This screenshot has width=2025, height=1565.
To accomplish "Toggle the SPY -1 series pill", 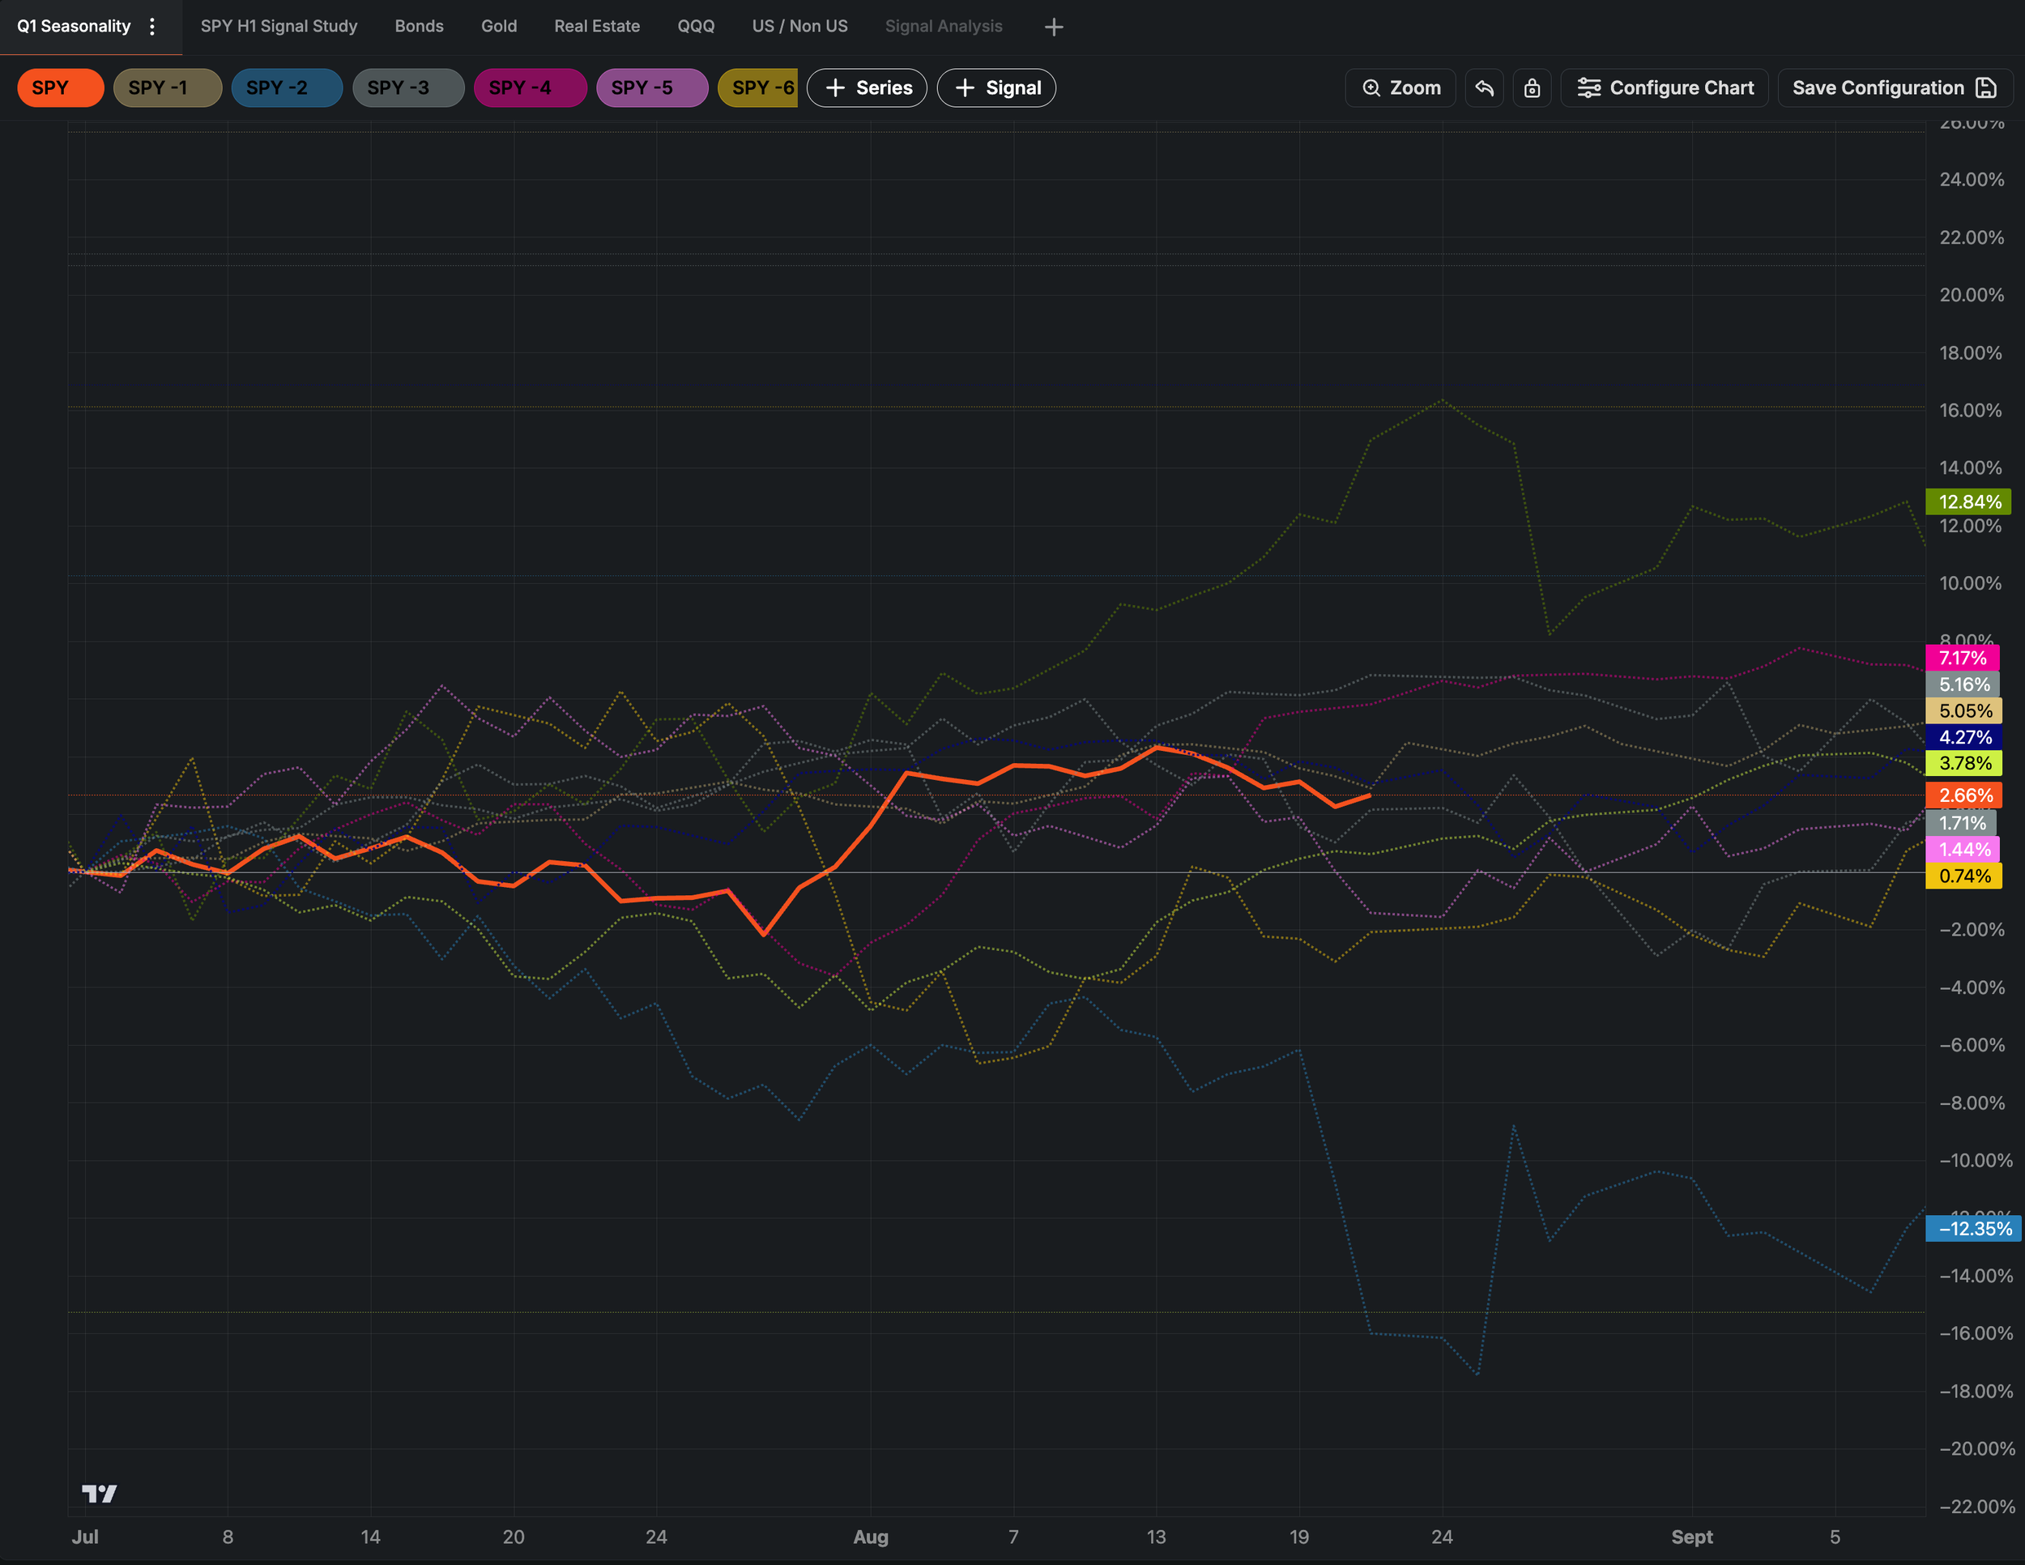I will point(168,88).
